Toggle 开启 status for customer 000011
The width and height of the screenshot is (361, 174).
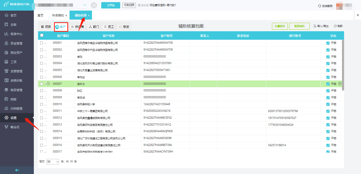click(x=328, y=111)
